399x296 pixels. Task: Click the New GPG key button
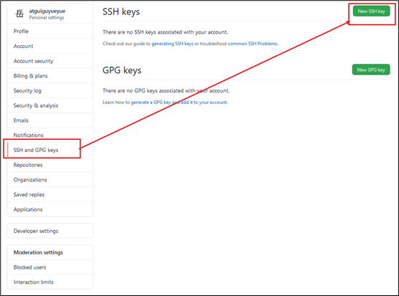click(371, 70)
